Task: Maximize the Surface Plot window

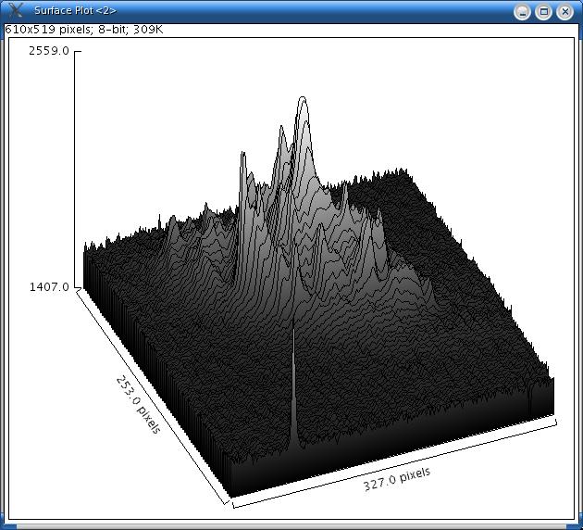Action: pos(544,11)
